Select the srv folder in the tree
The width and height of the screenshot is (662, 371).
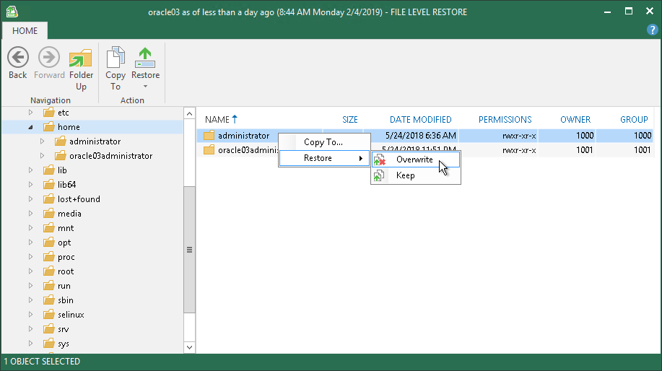pyautogui.click(x=64, y=329)
